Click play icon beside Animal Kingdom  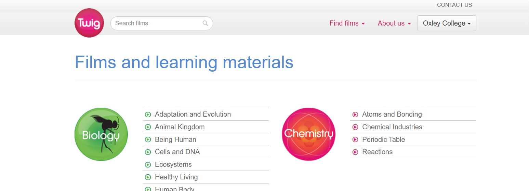148,127
